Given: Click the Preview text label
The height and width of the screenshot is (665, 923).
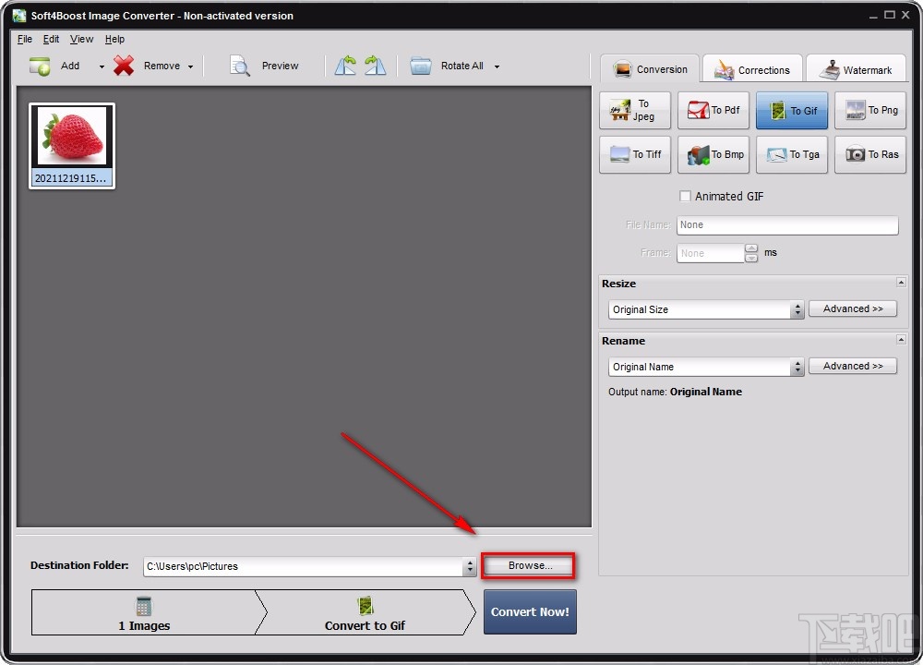Looking at the screenshot, I should (281, 66).
